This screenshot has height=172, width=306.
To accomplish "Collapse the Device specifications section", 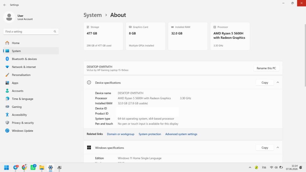I will point(278,83).
